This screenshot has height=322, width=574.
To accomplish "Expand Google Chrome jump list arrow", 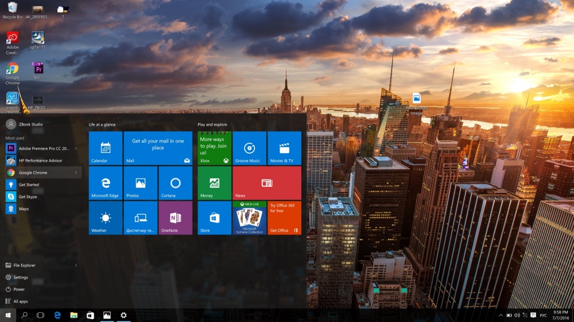I will point(76,172).
